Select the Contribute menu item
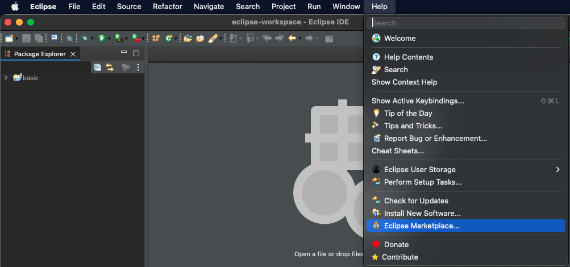This screenshot has height=267, width=570. pos(466,257)
